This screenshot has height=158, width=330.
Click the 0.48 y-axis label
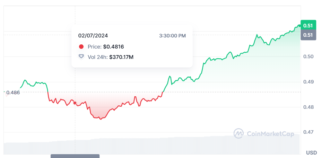308,107
